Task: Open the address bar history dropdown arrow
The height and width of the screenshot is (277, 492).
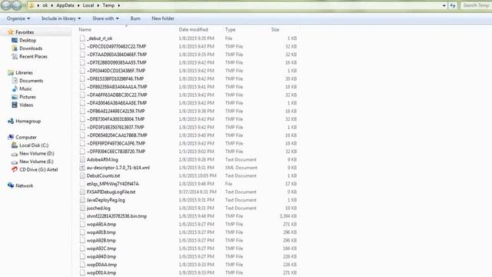Action: (x=444, y=5)
